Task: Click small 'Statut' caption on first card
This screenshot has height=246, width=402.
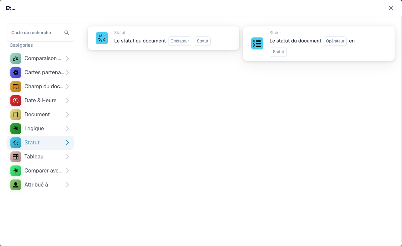Action: pyautogui.click(x=120, y=33)
